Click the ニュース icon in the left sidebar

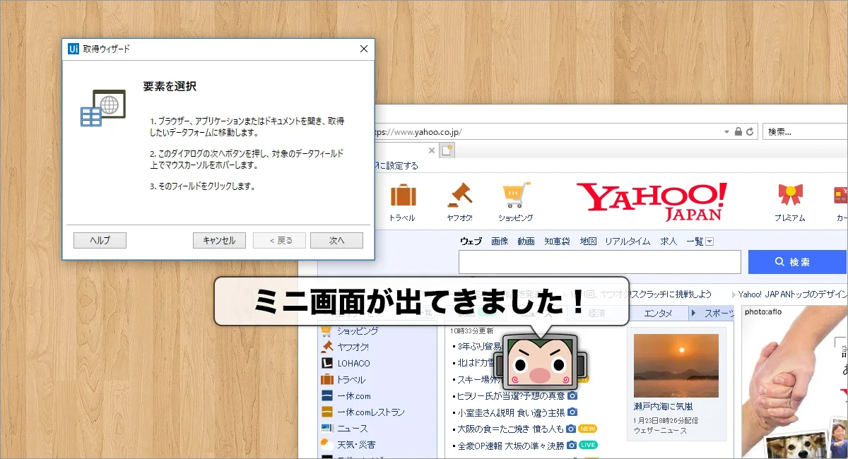tap(326, 428)
